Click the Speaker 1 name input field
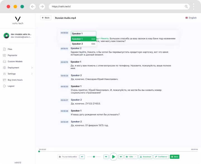201x164 pixels. click(x=83, y=34)
